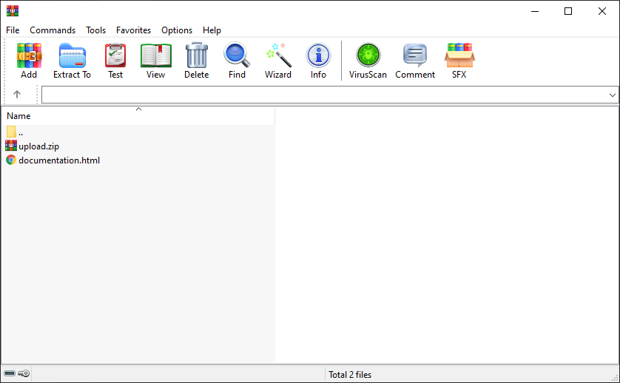The height and width of the screenshot is (383, 620).
Task: Show archive Info
Action: click(318, 61)
